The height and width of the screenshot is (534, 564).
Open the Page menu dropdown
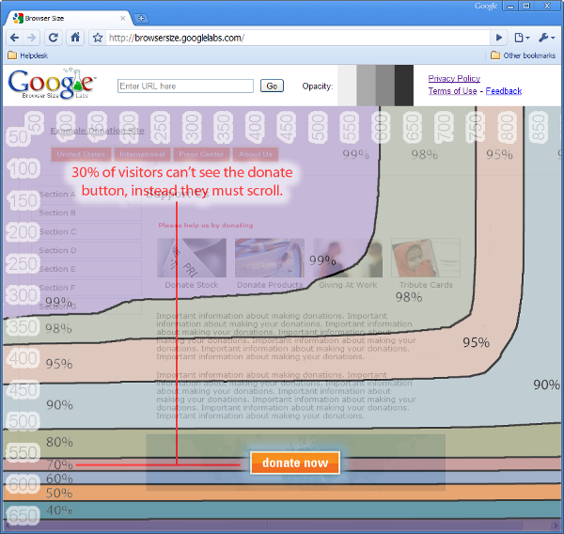522,38
